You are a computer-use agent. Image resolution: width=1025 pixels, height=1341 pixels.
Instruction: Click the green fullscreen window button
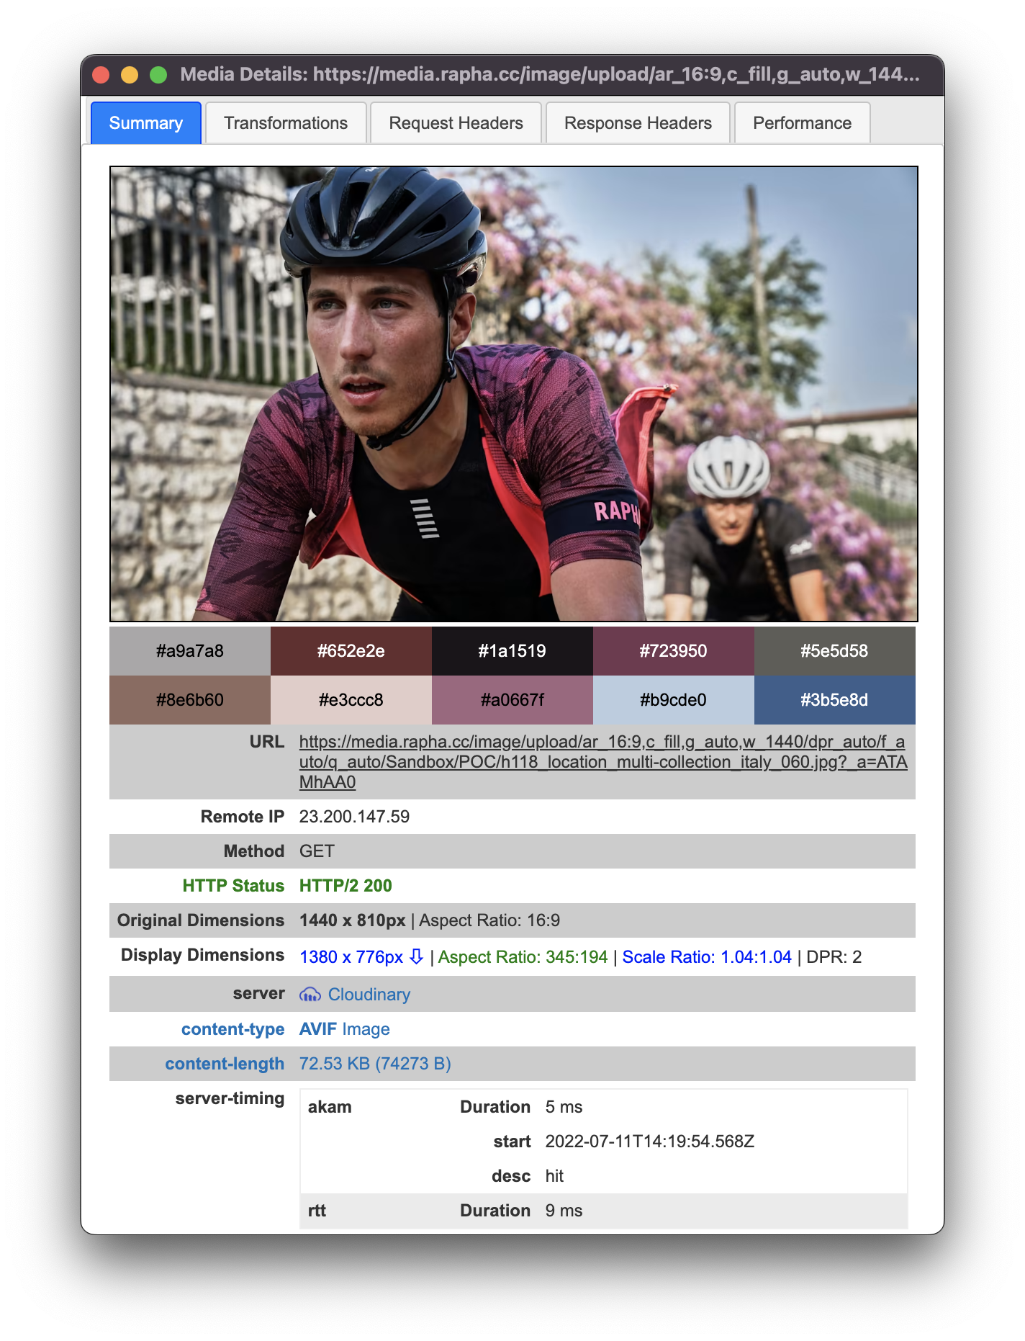[x=158, y=75]
